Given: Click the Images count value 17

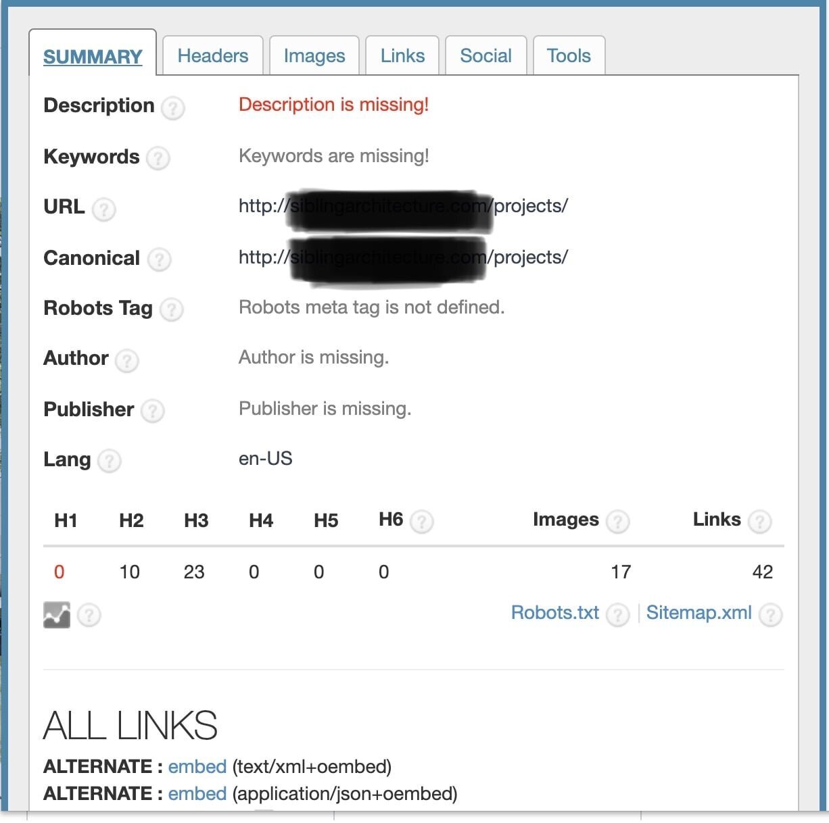Looking at the screenshot, I should (621, 572).
